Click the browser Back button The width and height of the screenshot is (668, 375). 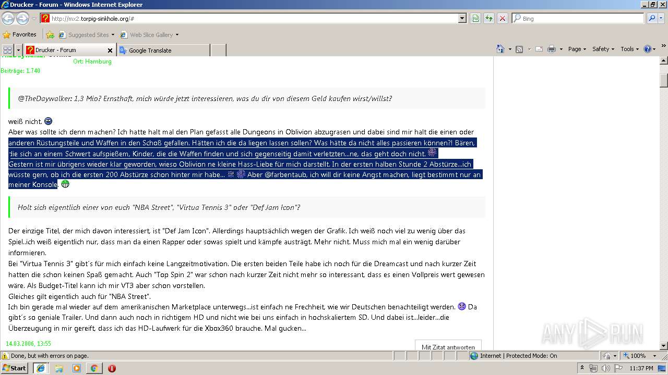click(x=8, y=18)
